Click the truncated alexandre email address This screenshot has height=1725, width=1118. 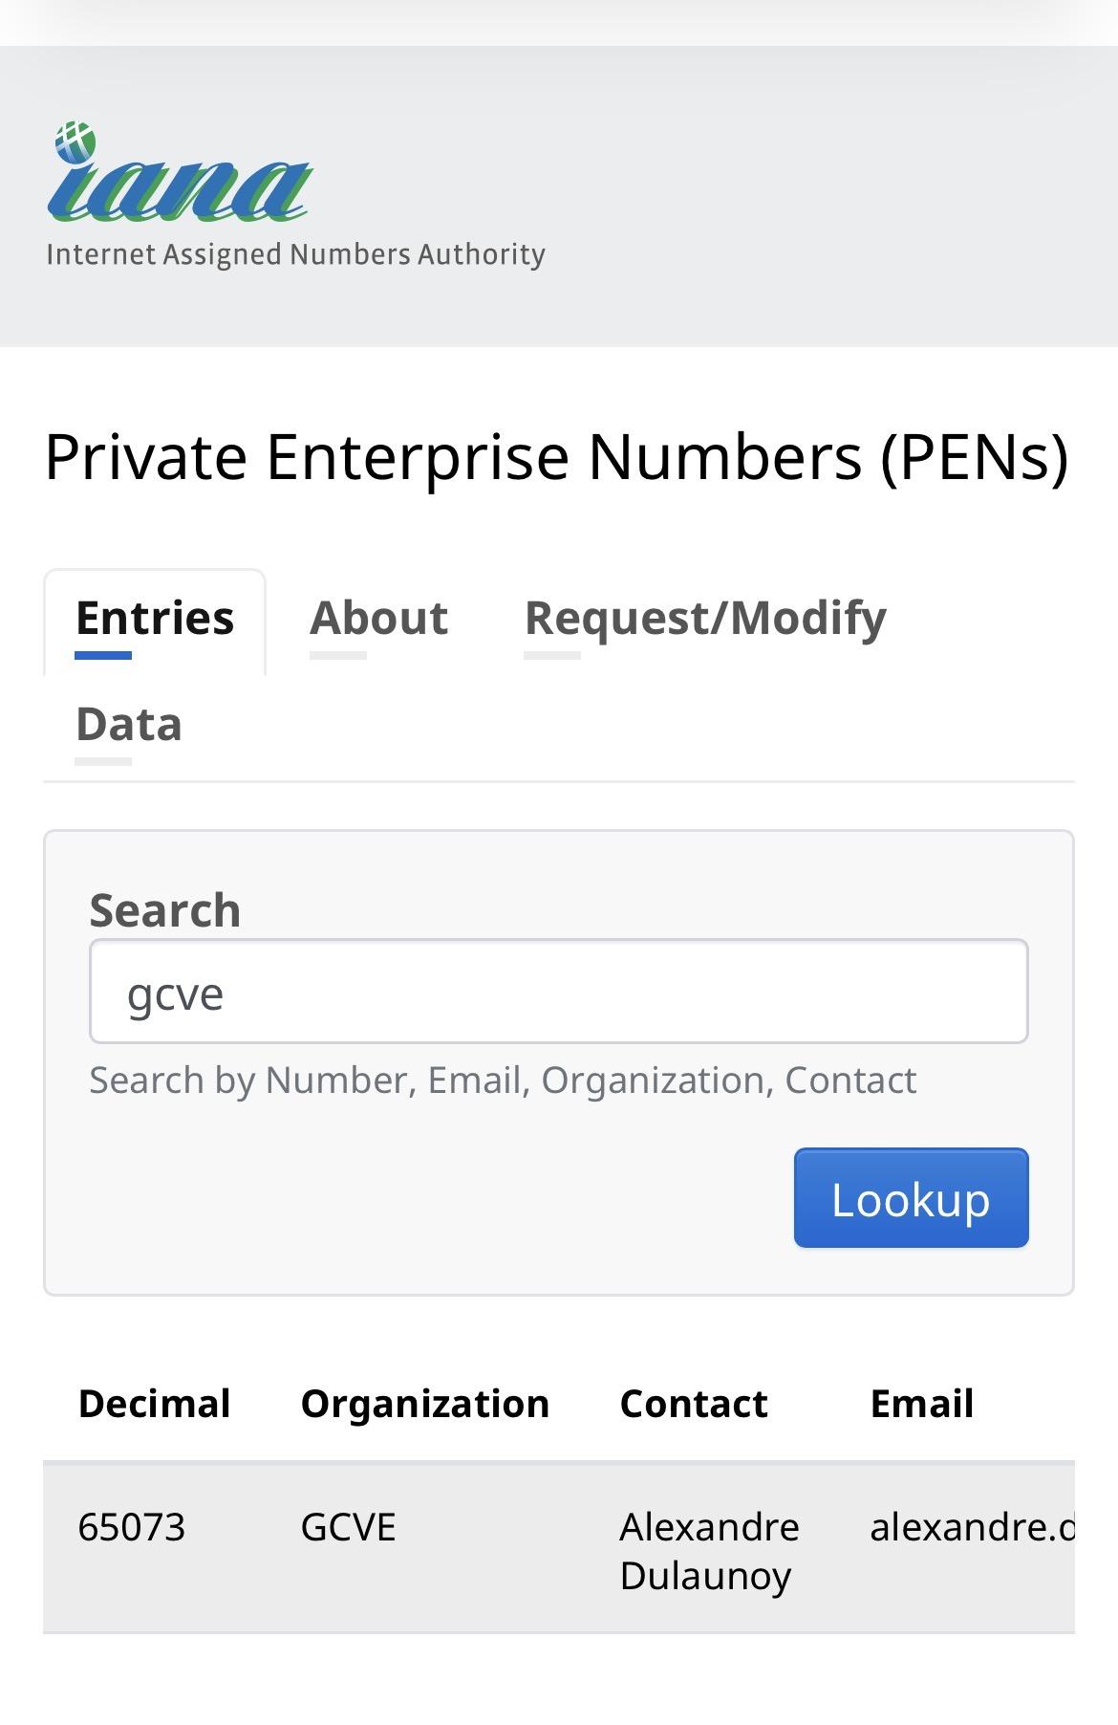pos(971,1527)
